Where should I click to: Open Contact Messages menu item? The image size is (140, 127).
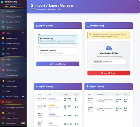tap(13, 43)
